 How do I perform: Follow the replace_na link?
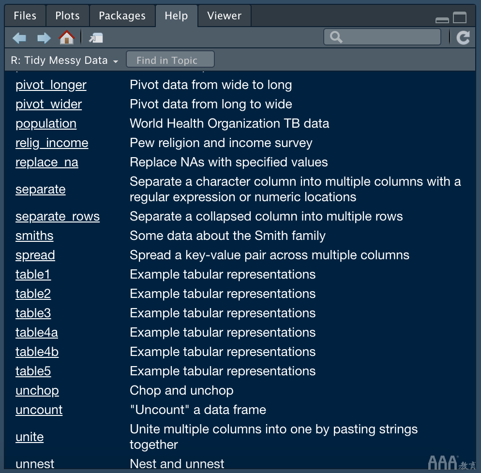(x=47, y=163)
